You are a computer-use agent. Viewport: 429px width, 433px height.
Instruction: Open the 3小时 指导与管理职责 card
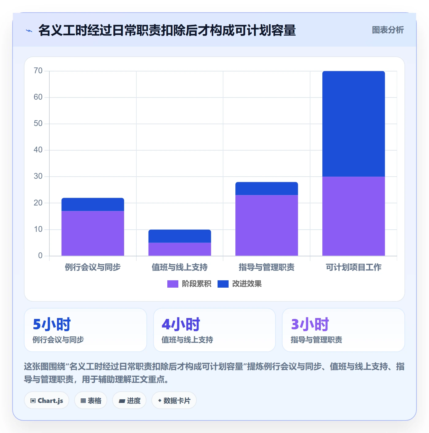pyautogui.click(x=344, y=330)
